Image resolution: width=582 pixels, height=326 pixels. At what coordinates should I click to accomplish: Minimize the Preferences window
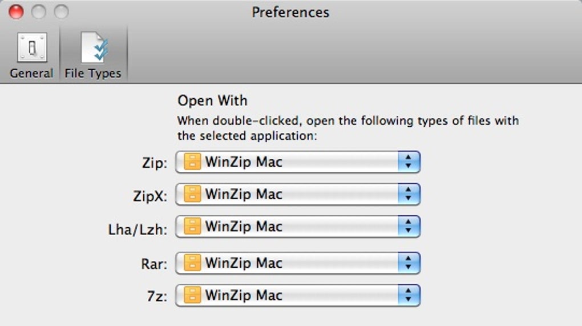(x=38, y=11)
